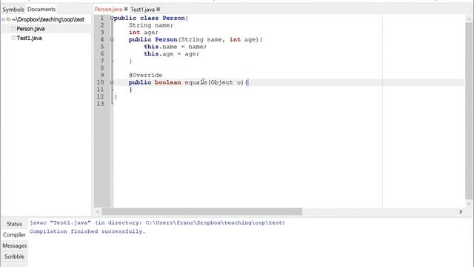
Task: Open Person.java in the documents tree
Action: (x=30, y=29)
